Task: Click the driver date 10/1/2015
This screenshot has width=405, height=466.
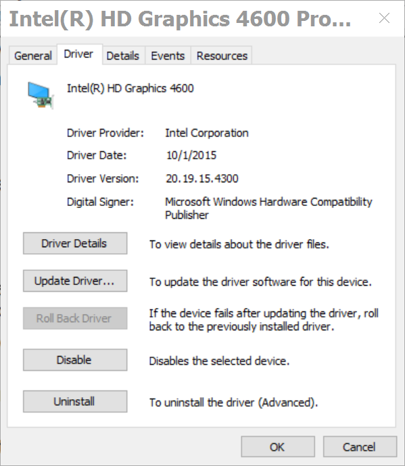Action: (191, 155)
